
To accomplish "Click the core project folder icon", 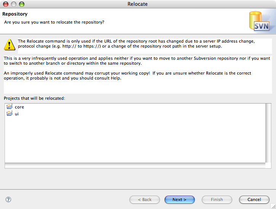I will (x=10, y=107).
